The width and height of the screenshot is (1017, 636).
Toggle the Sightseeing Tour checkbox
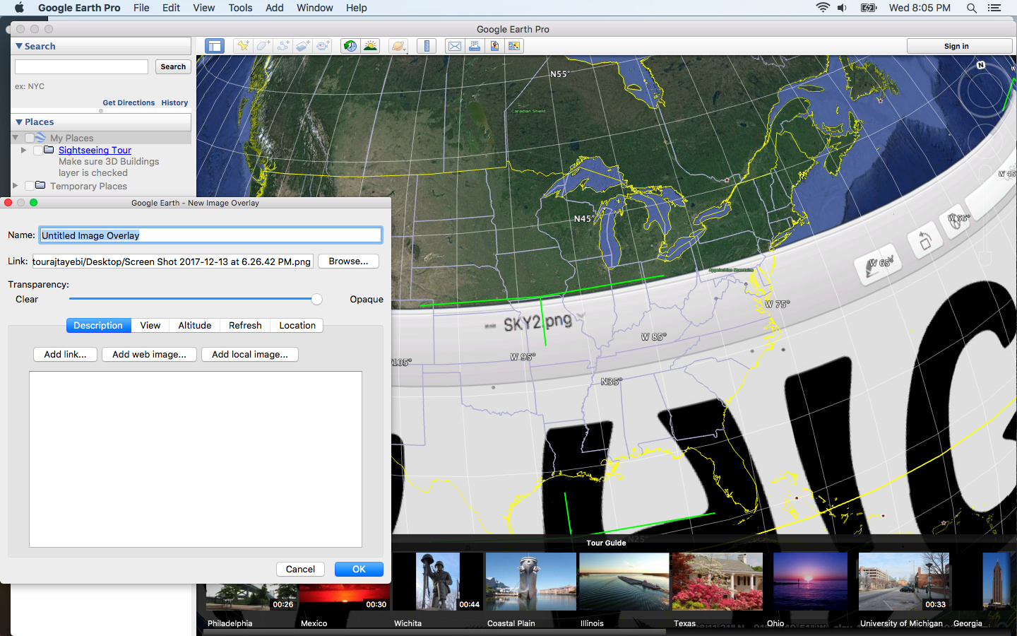(37, 150)
